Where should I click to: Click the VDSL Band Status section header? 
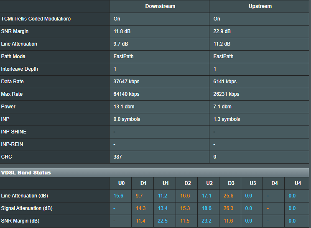pyautogui.click(x=26, y=172)
